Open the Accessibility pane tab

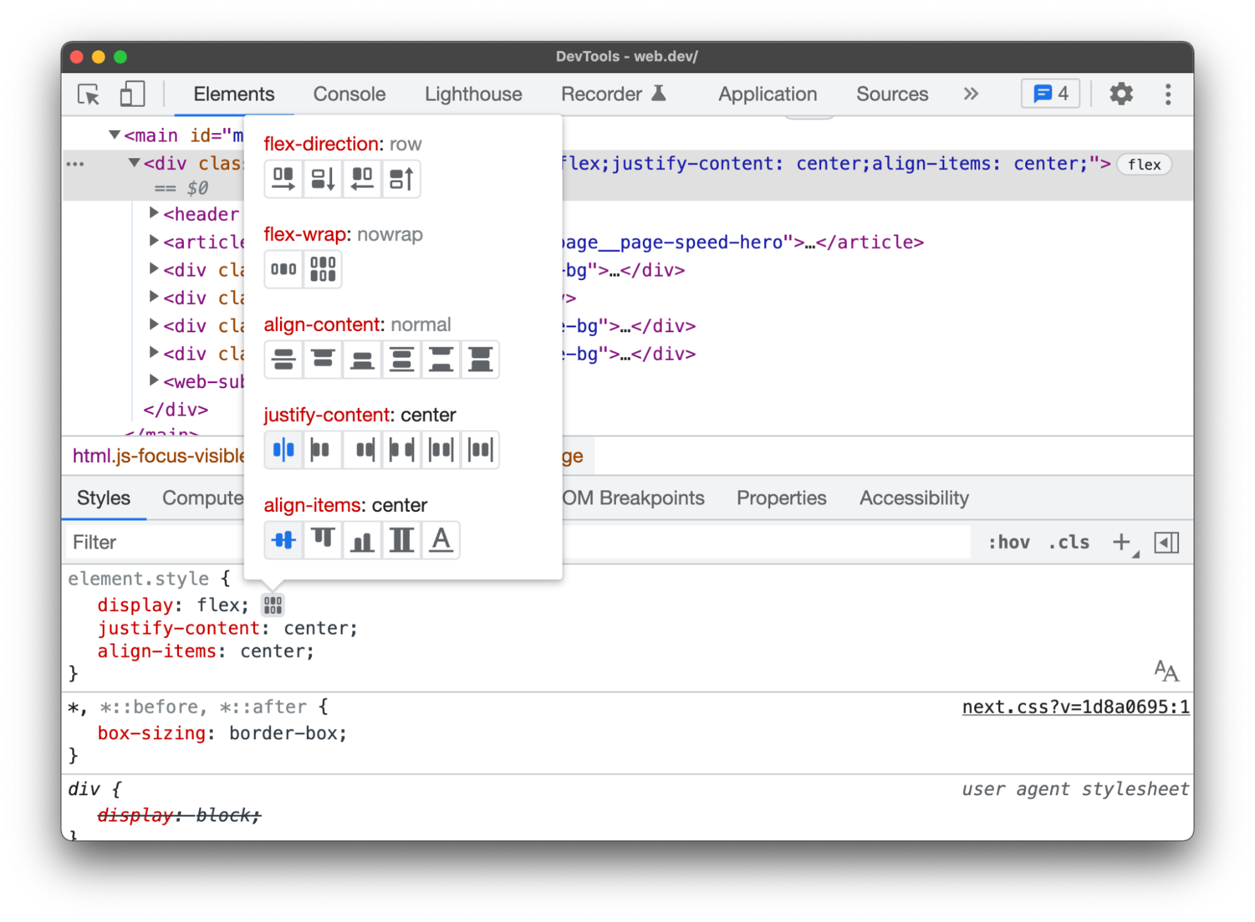pyautogui.click(x=913, y=498)
